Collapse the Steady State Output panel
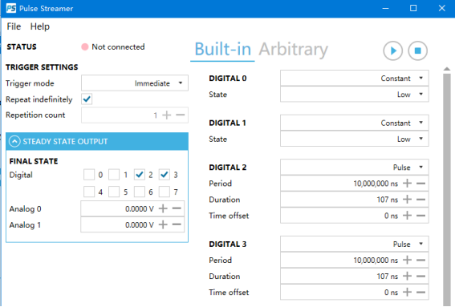The width and height of the screenshot is (455, 307). pos(14,141)
